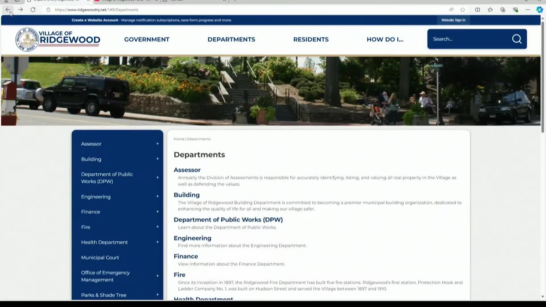Open the Building heading link
This screenshot has width=546, height=307.
point(187,195)
